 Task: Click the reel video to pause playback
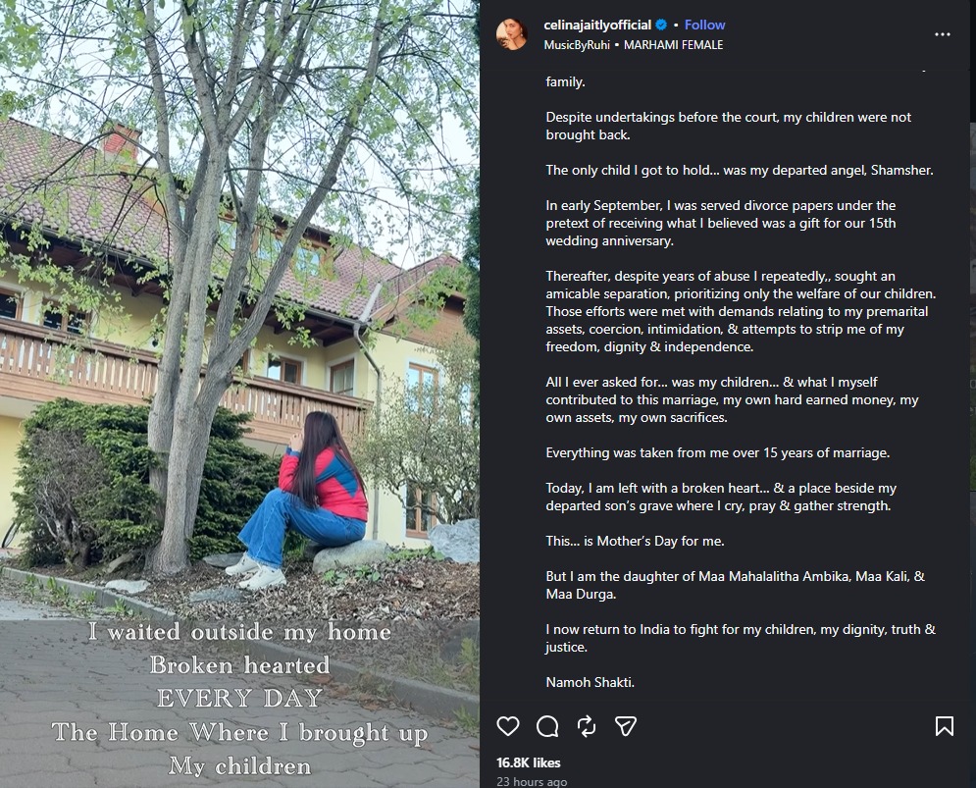coord(239,394)
